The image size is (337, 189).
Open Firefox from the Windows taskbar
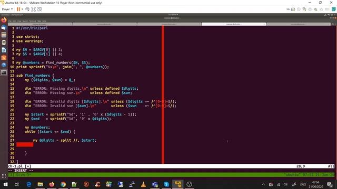pyautogui.click(x=52, y=184)
